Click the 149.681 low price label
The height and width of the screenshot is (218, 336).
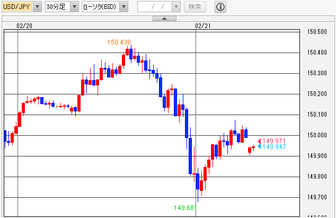tap(185, 208)
